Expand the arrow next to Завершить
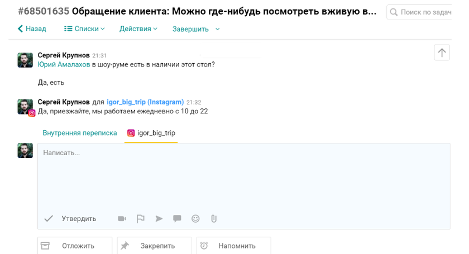The height and width of the screenshot is (254, 469). pyautogui.click(x=218, y=29)
